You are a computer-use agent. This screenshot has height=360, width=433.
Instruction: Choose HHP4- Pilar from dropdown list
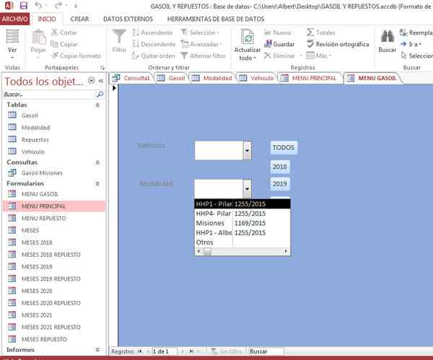[242, 214]
